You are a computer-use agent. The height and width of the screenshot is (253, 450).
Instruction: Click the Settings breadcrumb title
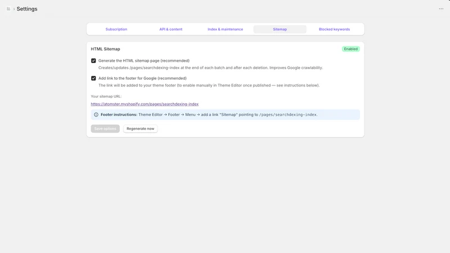[27, 9]
